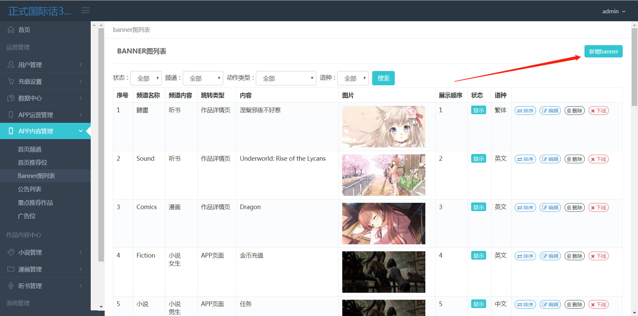Click 排序 for the 聽書 row
638x316 pixels.
pyautogui.click(x=525, y=111)
